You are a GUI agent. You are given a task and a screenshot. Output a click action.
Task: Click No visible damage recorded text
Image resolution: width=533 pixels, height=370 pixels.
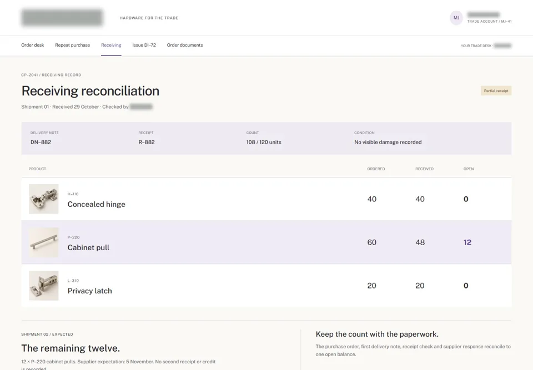click(388, 143)
